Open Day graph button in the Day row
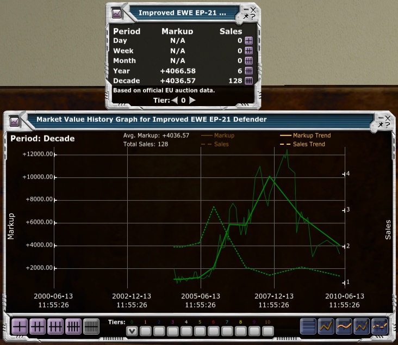The width and height of the screenshot is (398, 345). (248, 40)
